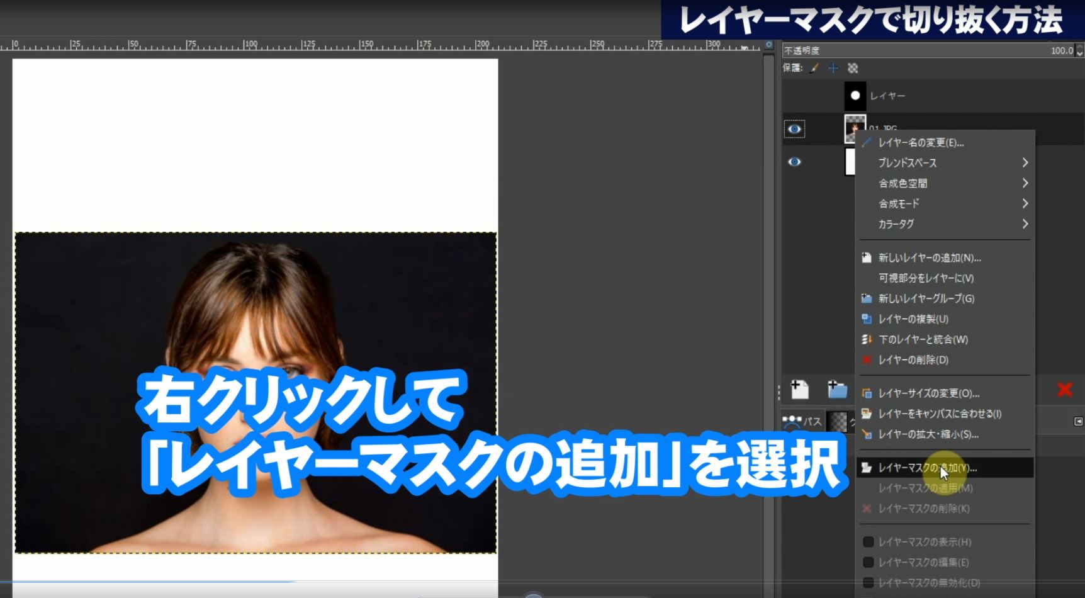Viewport: 1085px width, 598px height.
Task: Toggle visibility of the white bottom layer
Action: (x=794, y=162)
